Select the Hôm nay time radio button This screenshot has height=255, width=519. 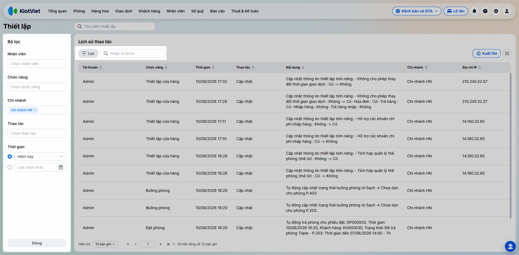[x=10, y=157]
